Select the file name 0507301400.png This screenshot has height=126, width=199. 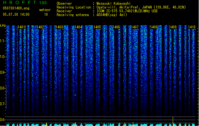(16, 9)
